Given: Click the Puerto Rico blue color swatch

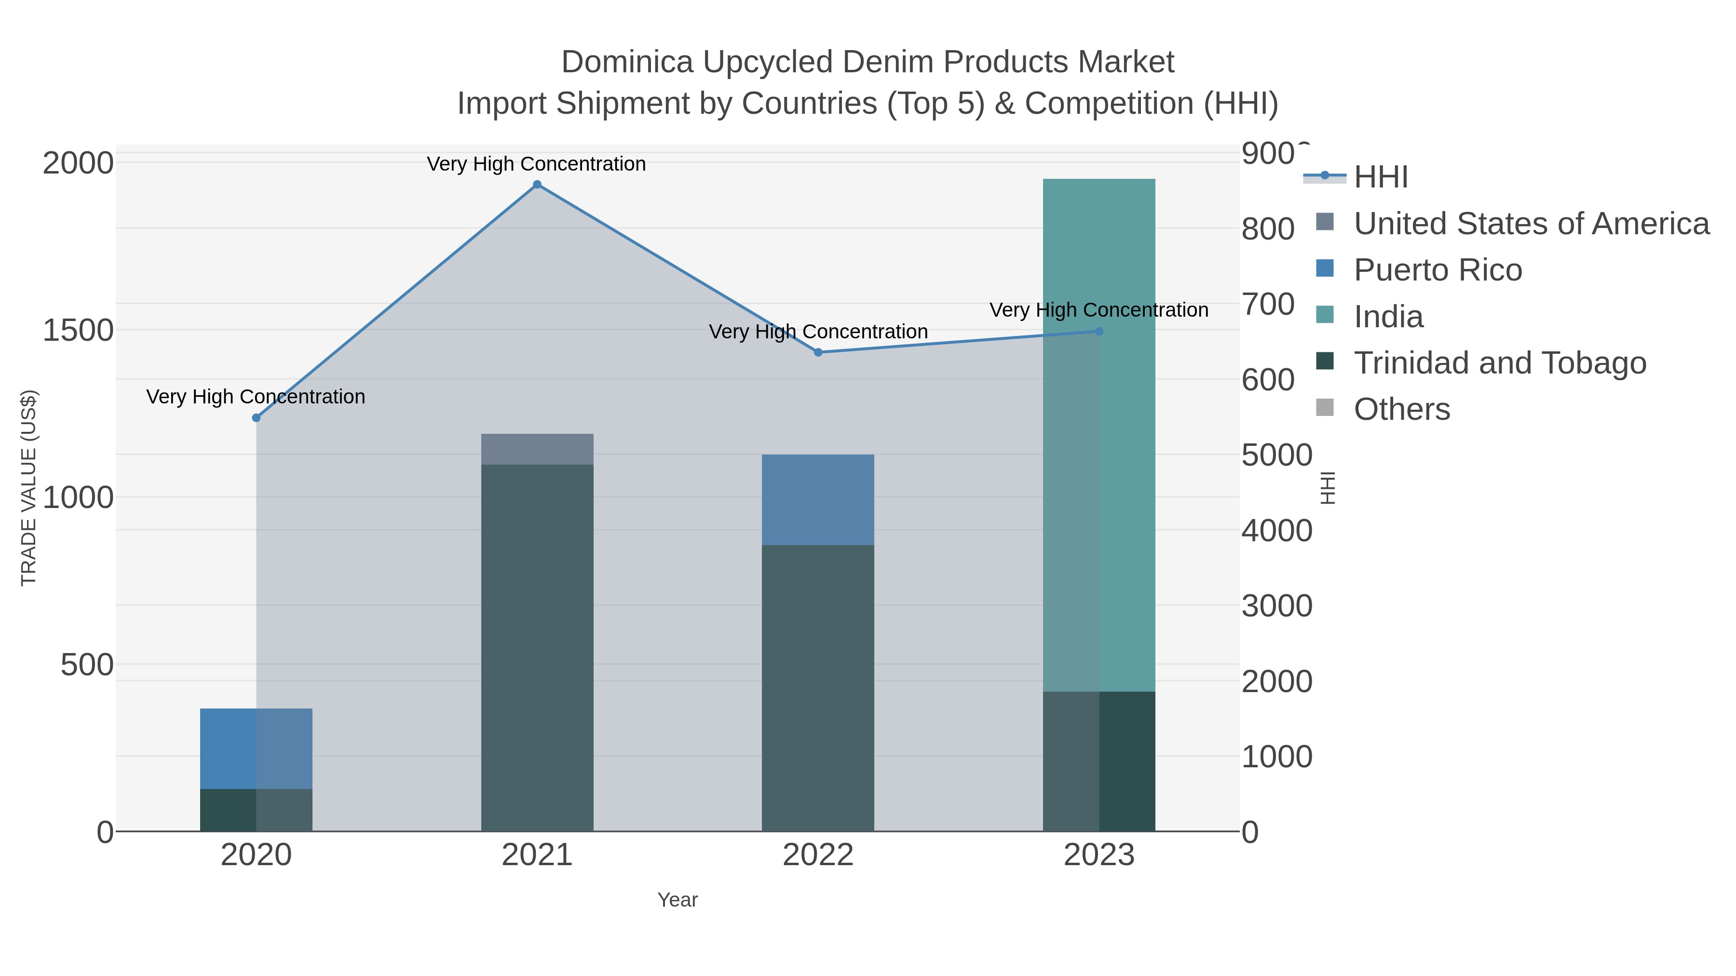Looking at the screenshot, I should click(1325, 267).
